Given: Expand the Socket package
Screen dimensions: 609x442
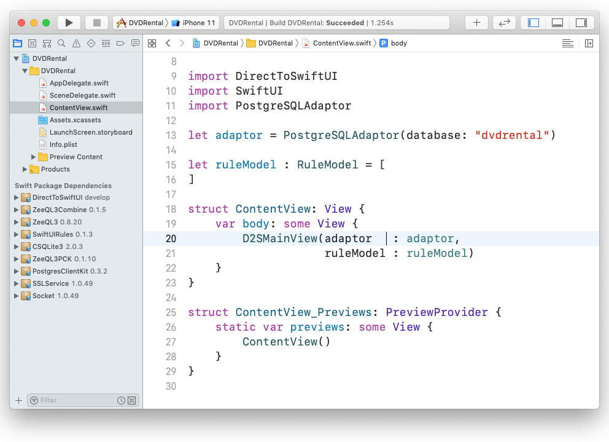Looking at the screenshot, I should [x=17, y=296].
